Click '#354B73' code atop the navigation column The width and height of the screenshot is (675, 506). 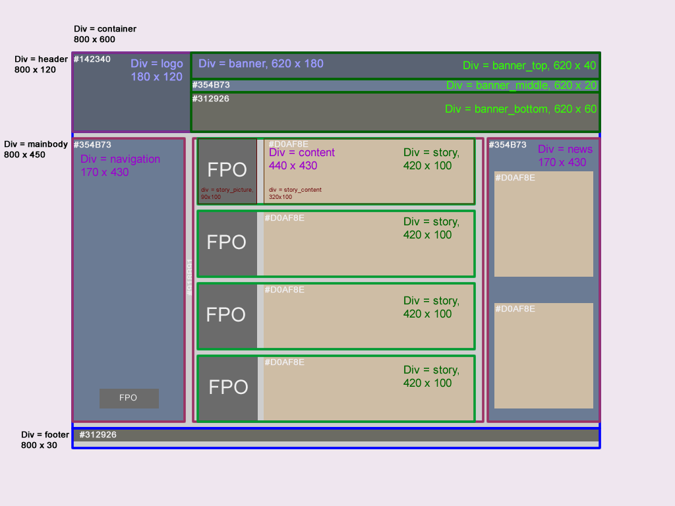[92, 145]
